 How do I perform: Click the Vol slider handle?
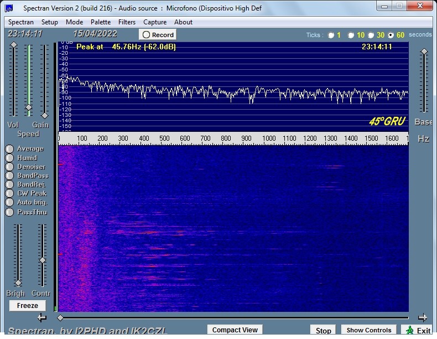point(14,45)
